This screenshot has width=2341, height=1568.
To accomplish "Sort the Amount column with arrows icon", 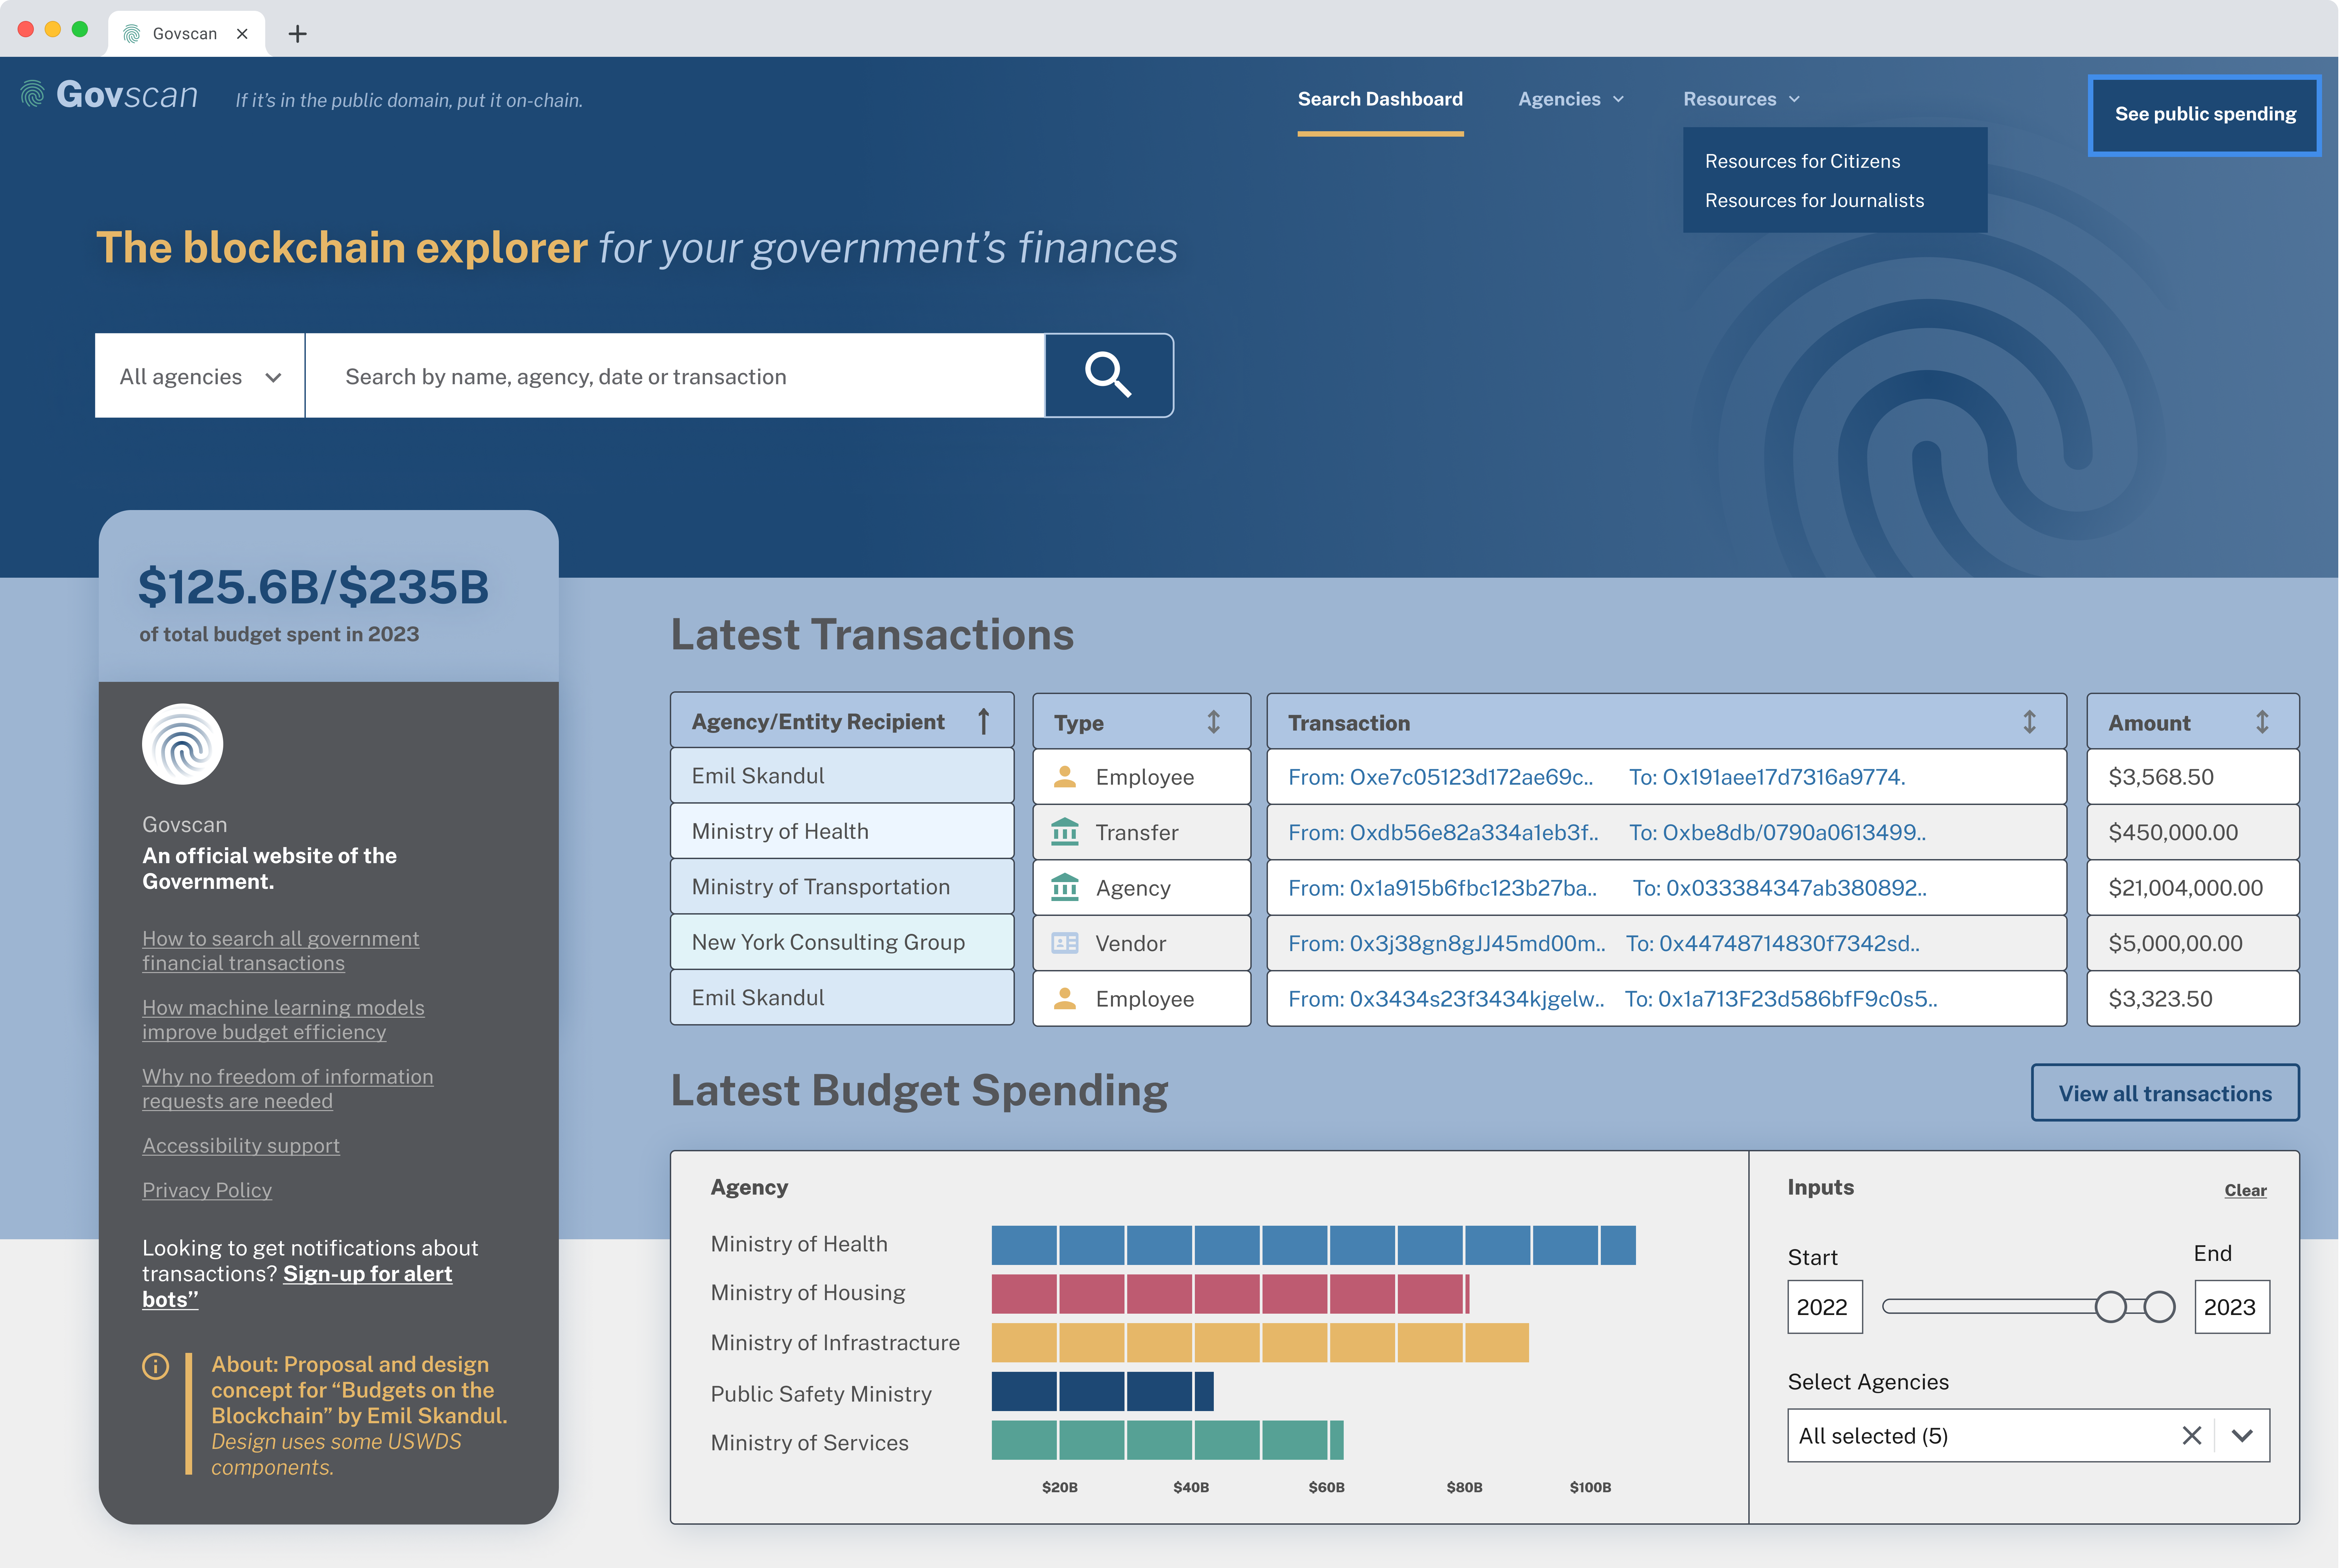I will [2262, 722].
